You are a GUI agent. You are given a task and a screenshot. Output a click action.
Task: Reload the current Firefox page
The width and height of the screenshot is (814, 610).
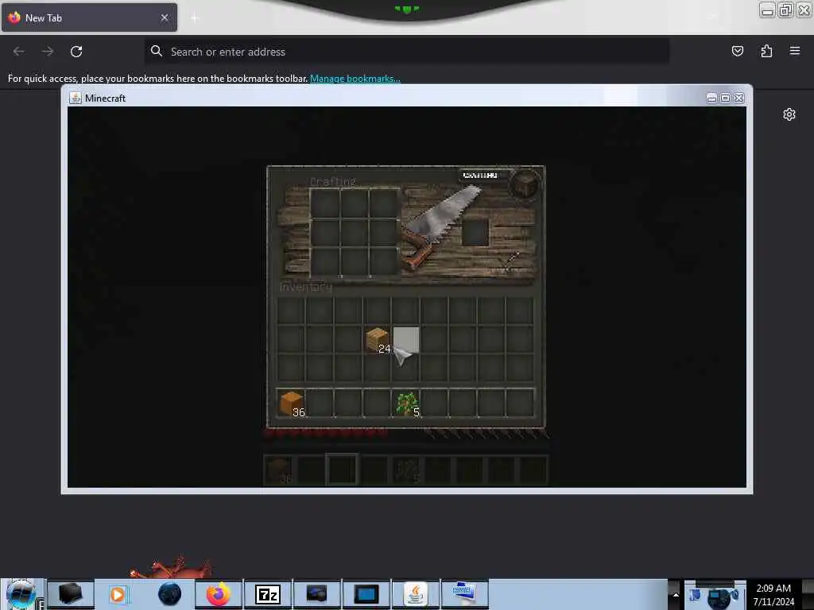click(x=76, y=52)
